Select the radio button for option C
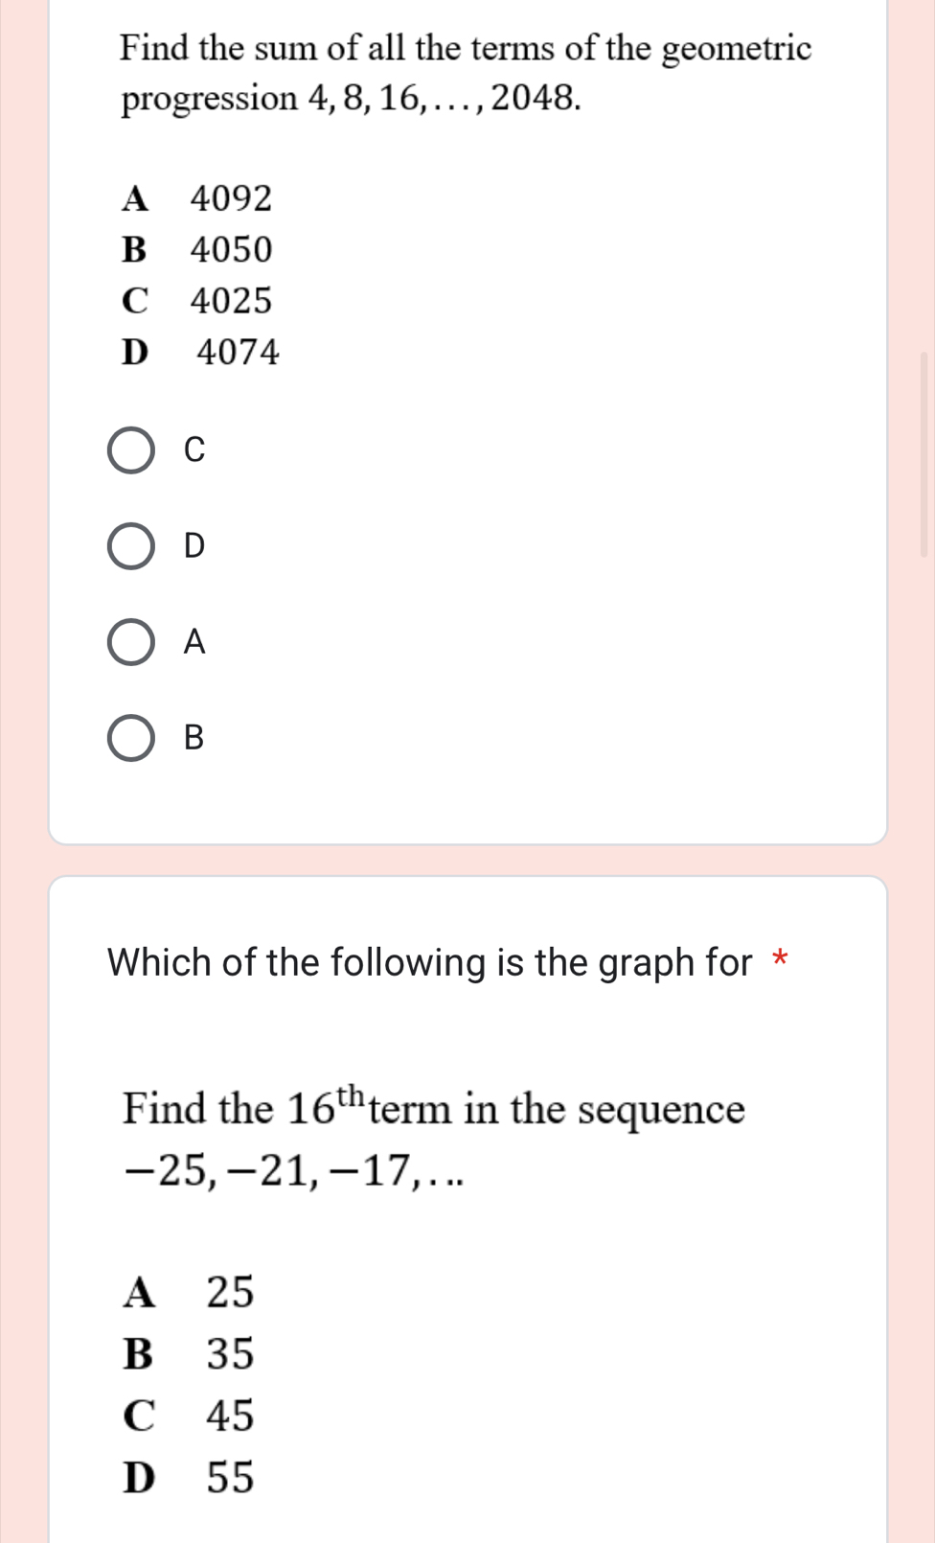 pos(130,450)
